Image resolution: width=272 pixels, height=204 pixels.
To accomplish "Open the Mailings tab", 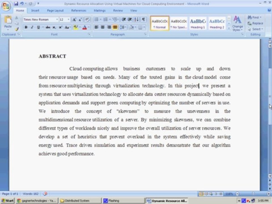I will tap(100, 10).
